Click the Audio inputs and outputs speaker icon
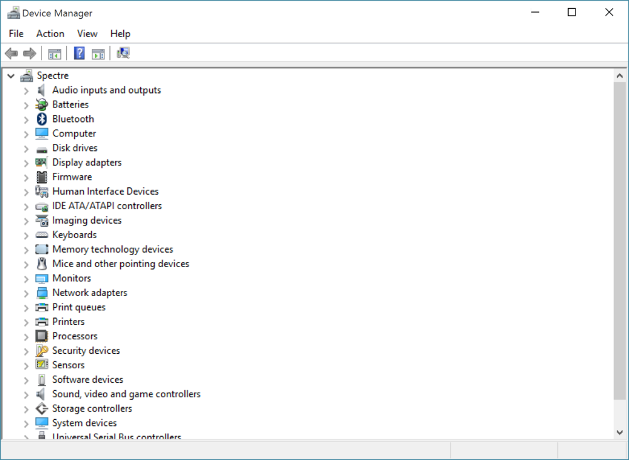 42,90
